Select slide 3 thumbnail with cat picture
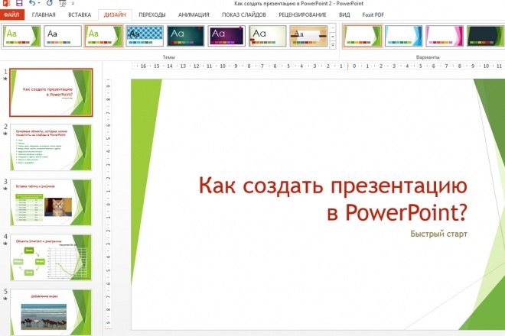Viewport: 505px width, 336px height. [x=51, y=202]
